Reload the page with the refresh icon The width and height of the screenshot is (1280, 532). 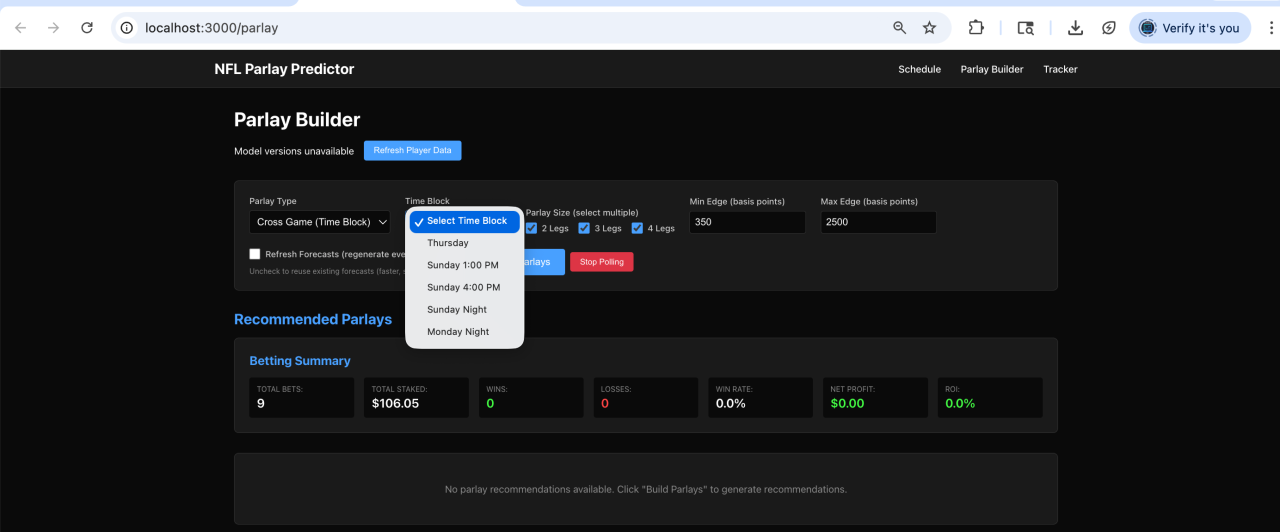pyautogui.click(x=87, y=28)
